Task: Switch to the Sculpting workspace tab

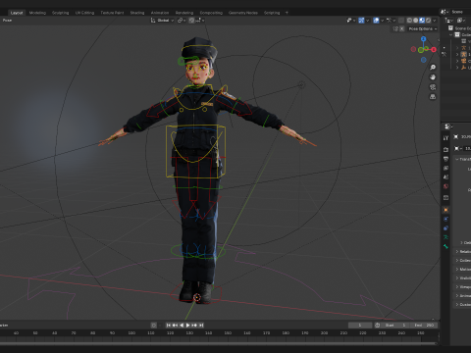Action: point(61,13)
